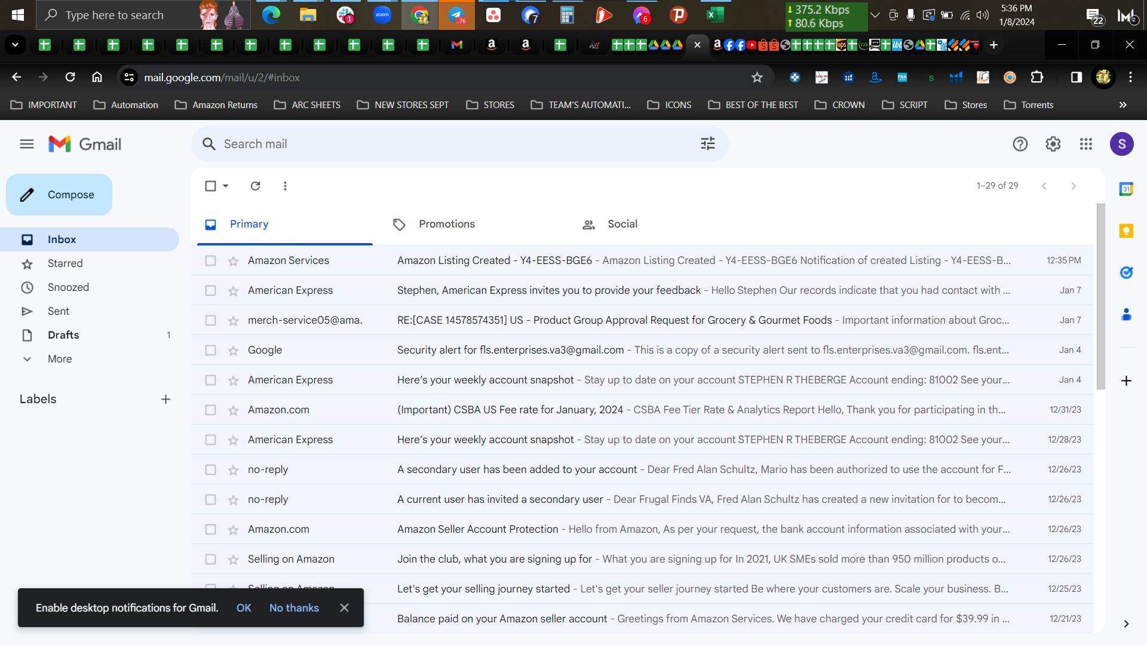
Task: Bookmark this page star icon
Action: (x=757, y=77)
